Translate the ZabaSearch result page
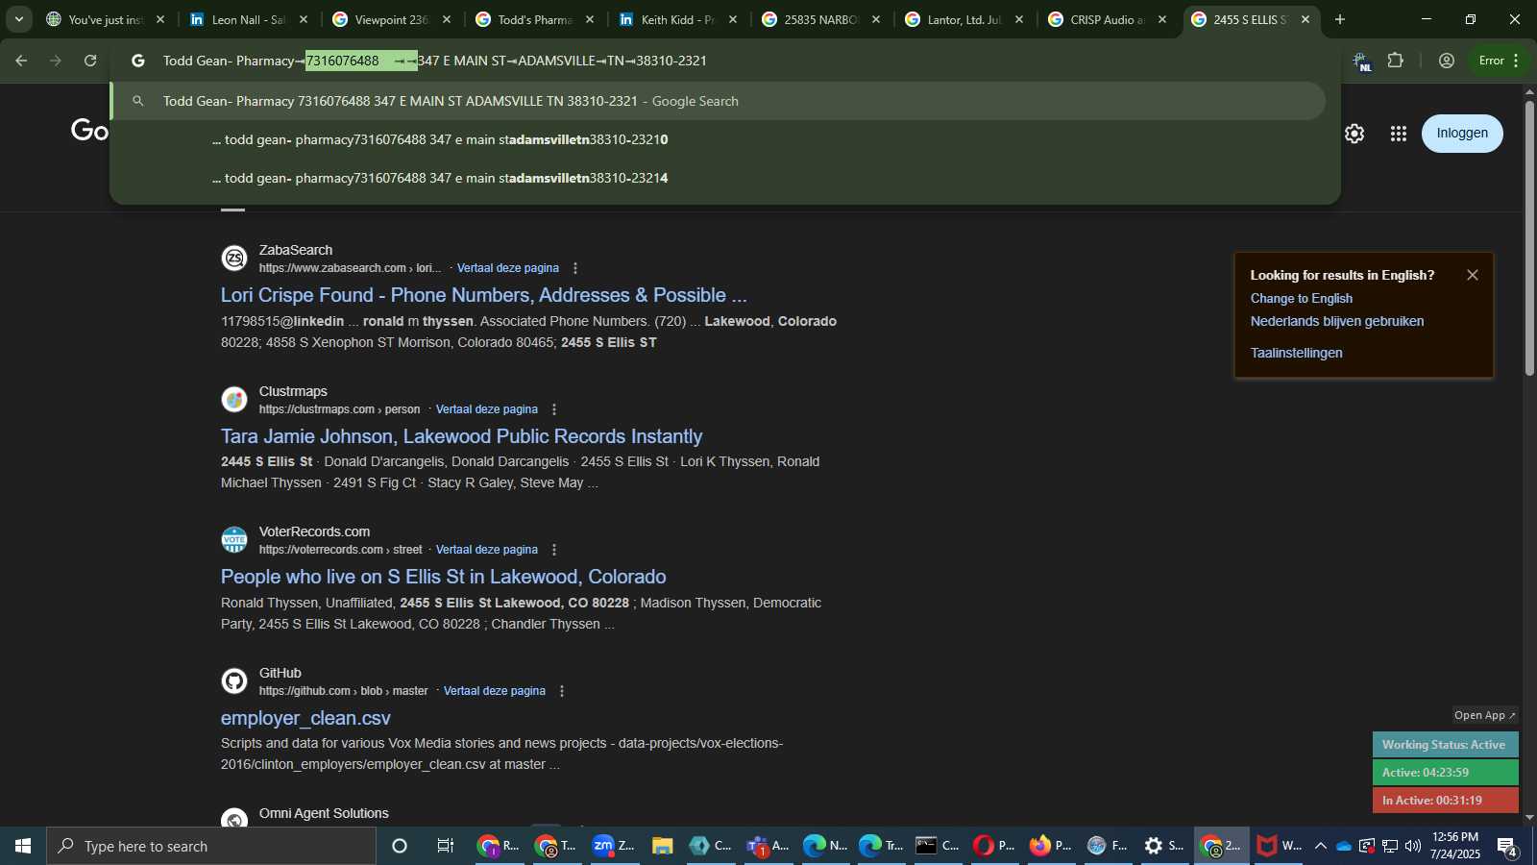1537x865 pixels. 508,268
